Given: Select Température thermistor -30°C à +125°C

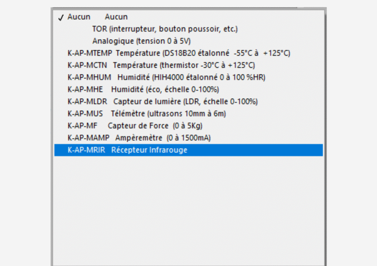Looking at the screenshot, I should 184,65.
